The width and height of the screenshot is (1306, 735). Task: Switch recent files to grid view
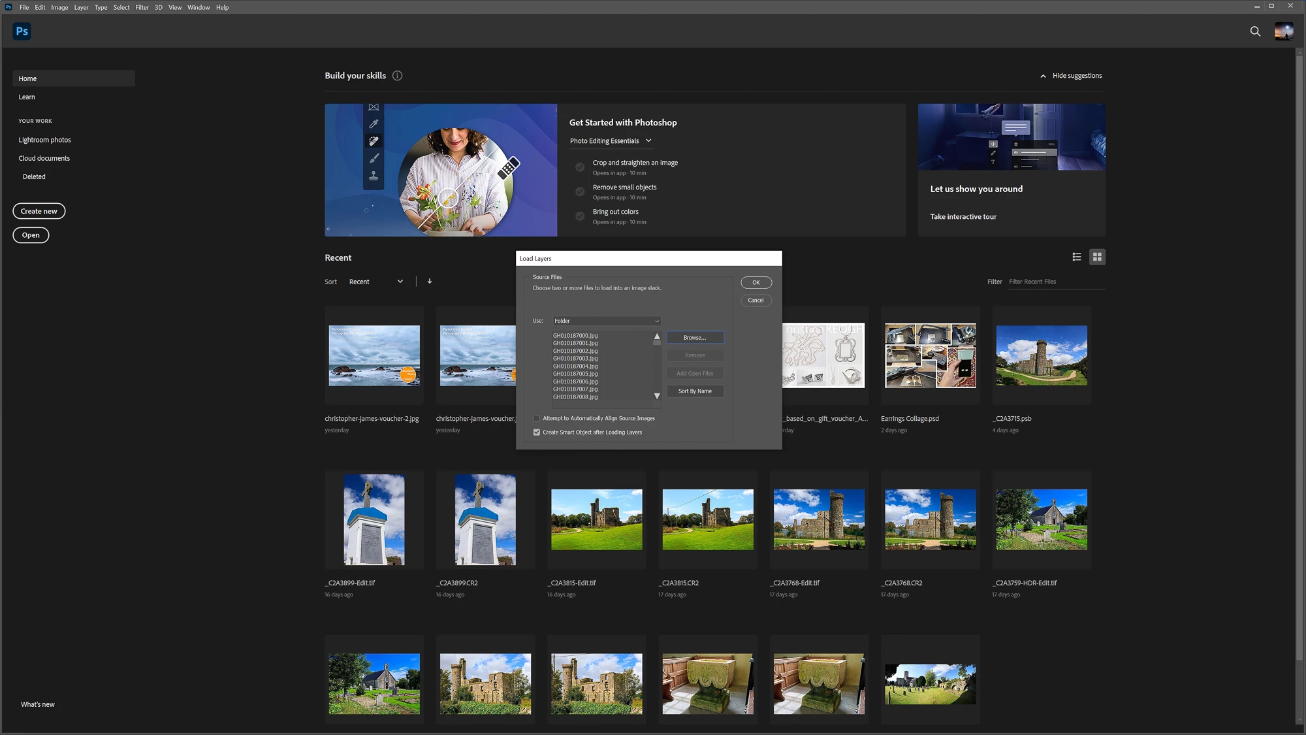[x=1097, y=257]
